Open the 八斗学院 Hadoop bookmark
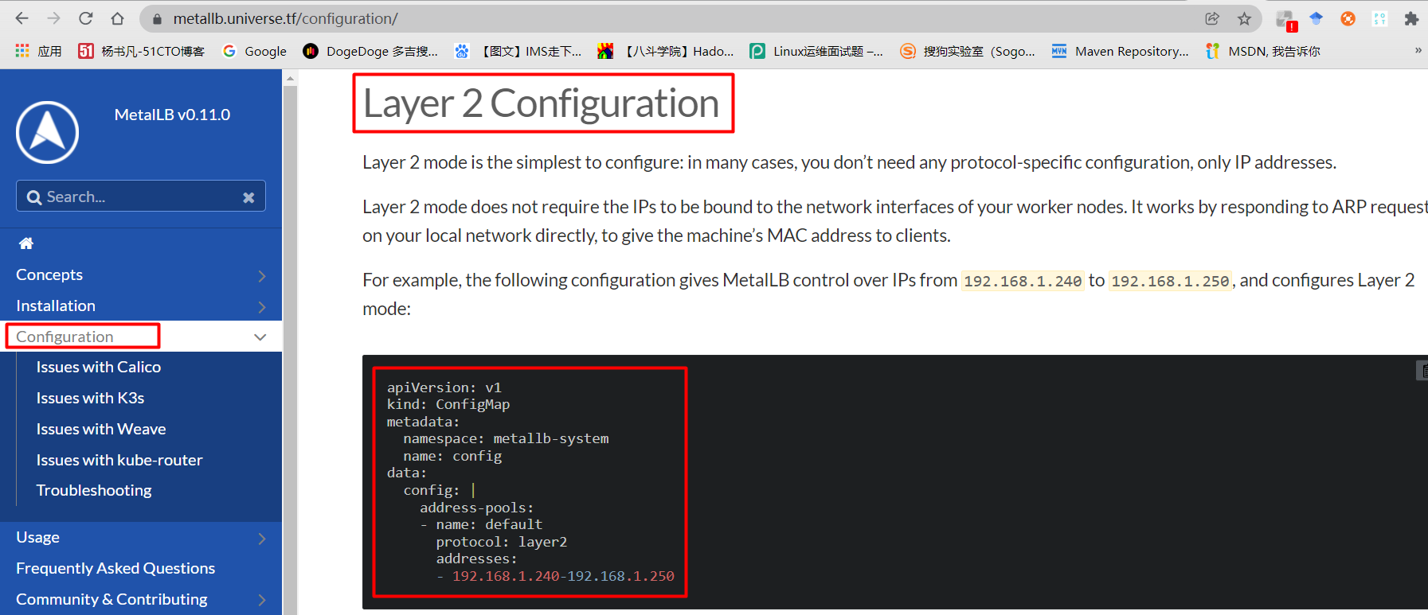 (x=666, y=51)
